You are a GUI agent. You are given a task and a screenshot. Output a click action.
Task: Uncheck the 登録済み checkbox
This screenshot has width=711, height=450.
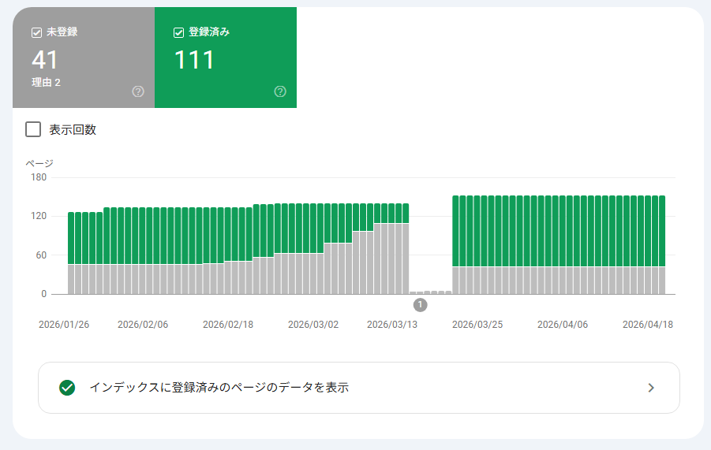(x=178, y=32)
